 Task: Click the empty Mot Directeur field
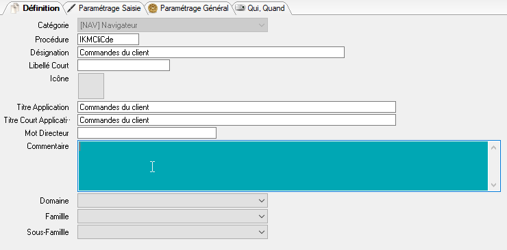point(147,133)
